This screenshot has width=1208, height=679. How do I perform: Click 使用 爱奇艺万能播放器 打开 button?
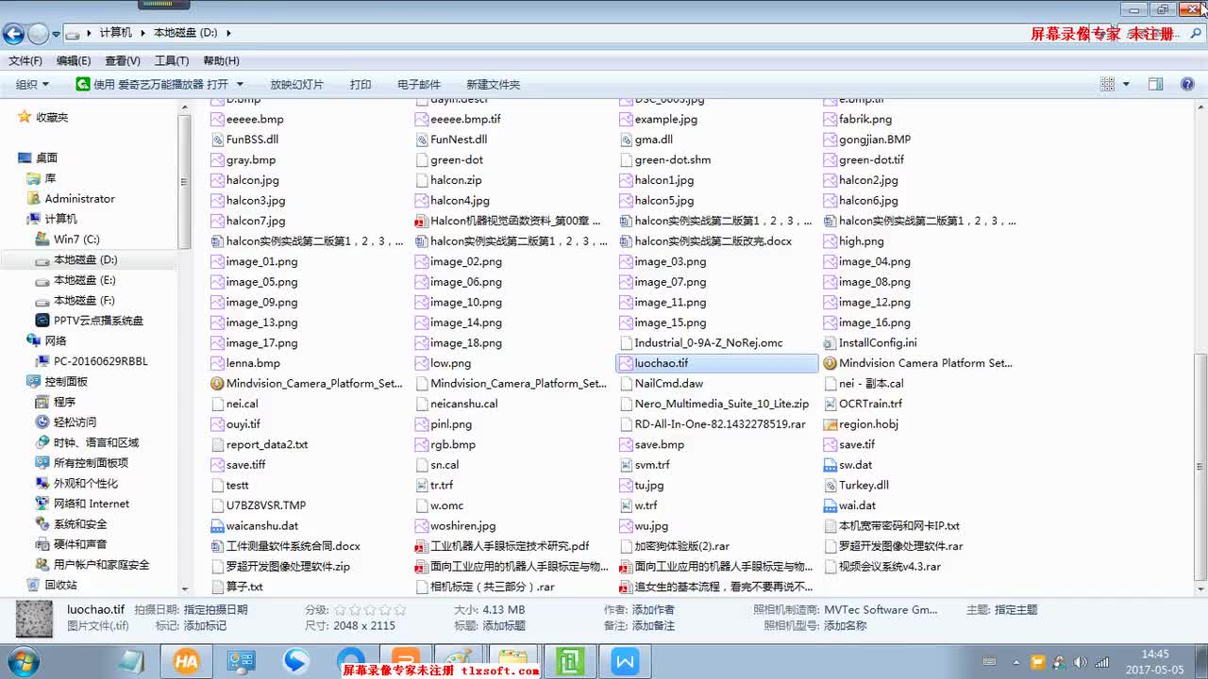coord(152,84)
